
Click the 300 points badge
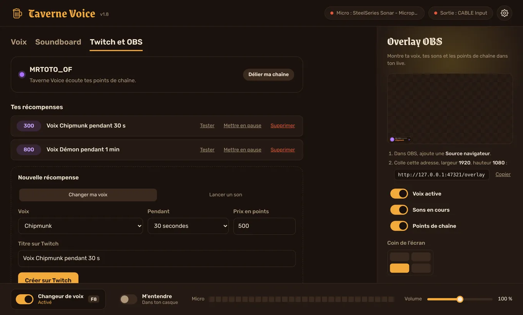coord(29,126)
